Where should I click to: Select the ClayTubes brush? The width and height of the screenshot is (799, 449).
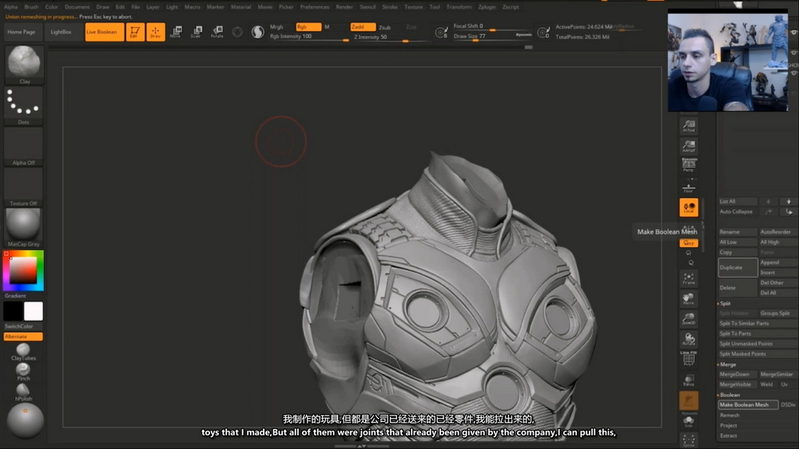tap(23, 352)
